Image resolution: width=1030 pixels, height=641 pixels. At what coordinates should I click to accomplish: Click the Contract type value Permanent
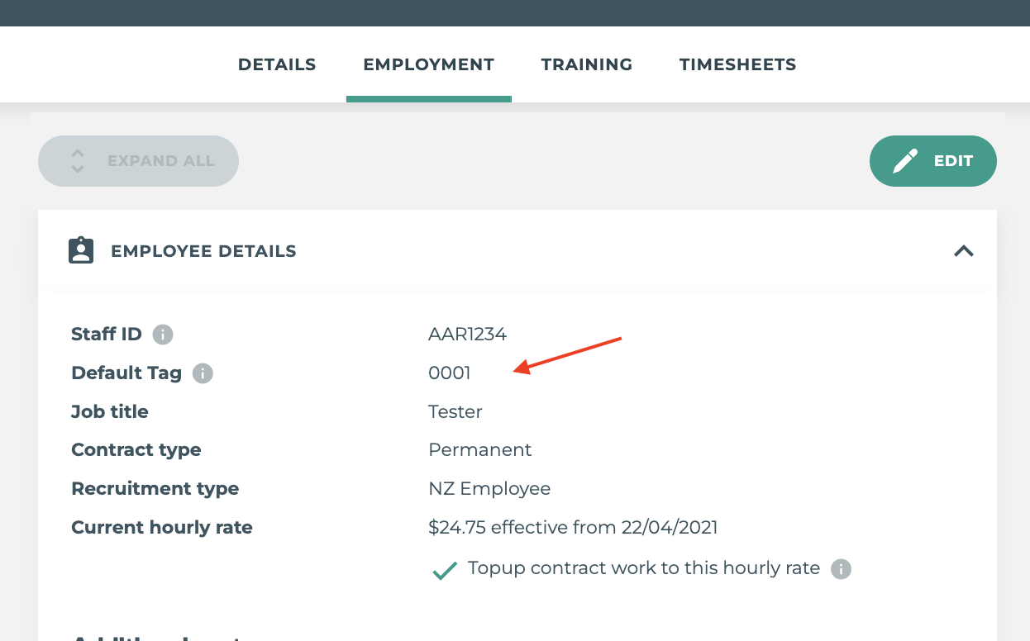coord(479,450)
